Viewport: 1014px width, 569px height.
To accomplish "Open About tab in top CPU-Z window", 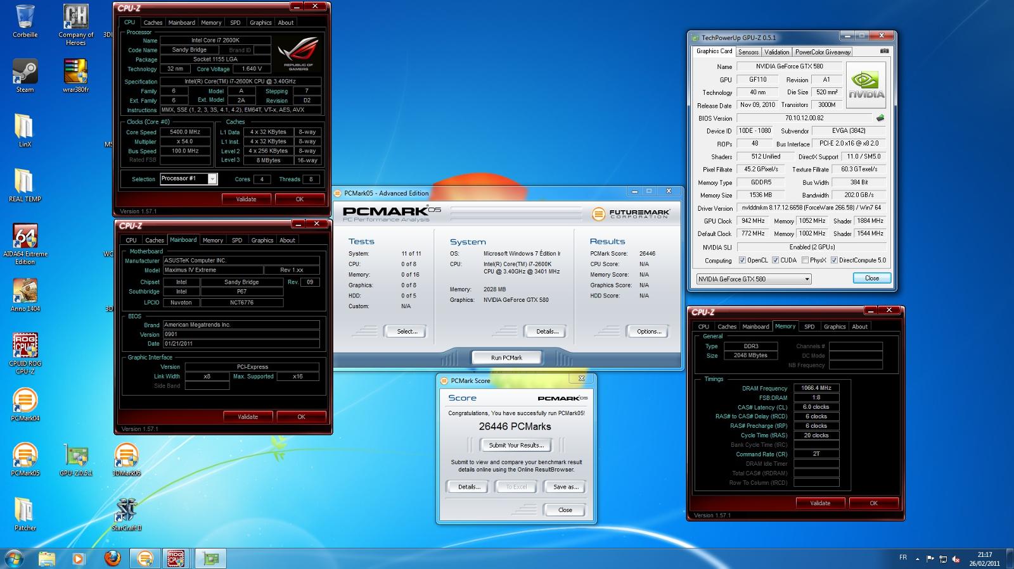I will pos(286,23).
